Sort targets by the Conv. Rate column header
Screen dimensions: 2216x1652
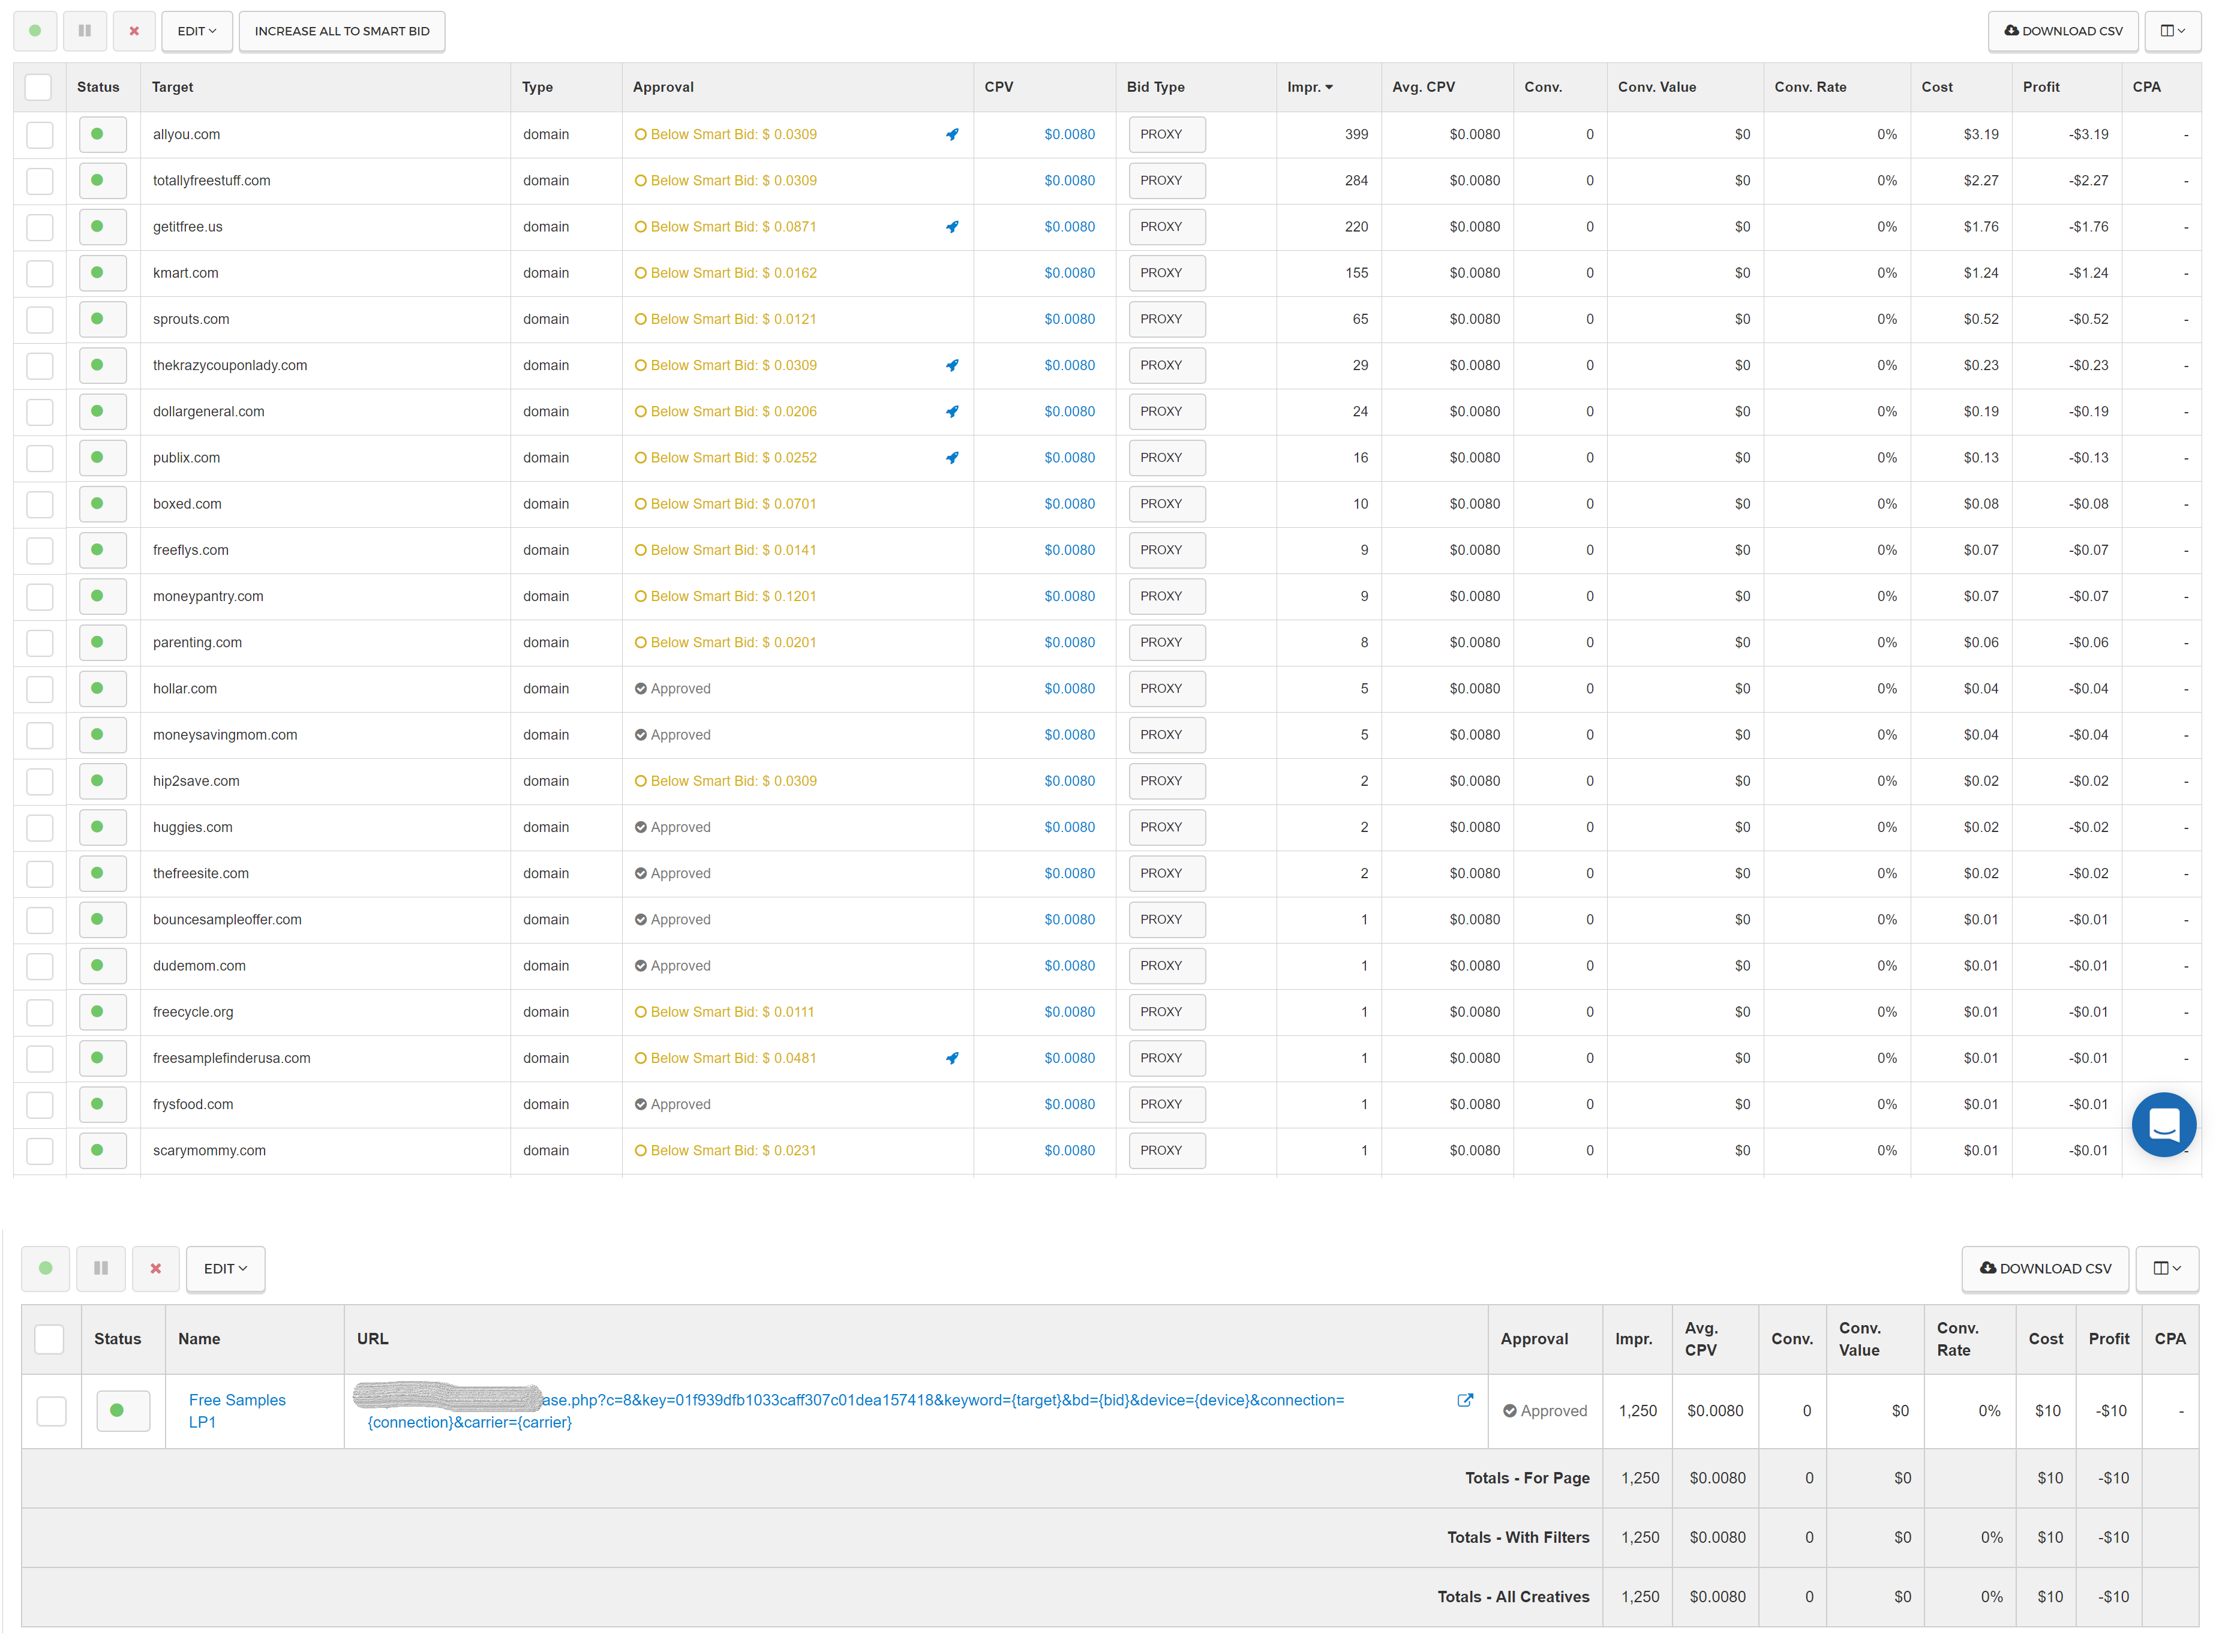[1810, 87]
